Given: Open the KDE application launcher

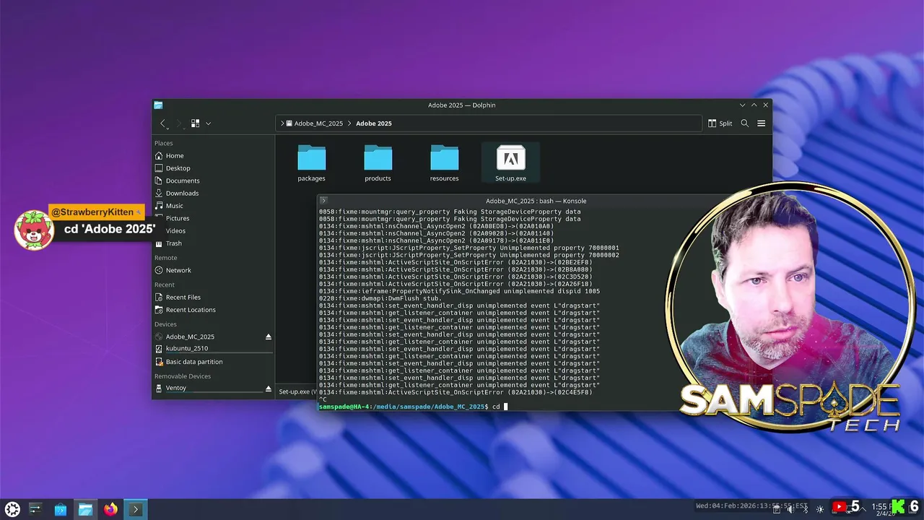Looking at the screenshot, I should point(12,509).
